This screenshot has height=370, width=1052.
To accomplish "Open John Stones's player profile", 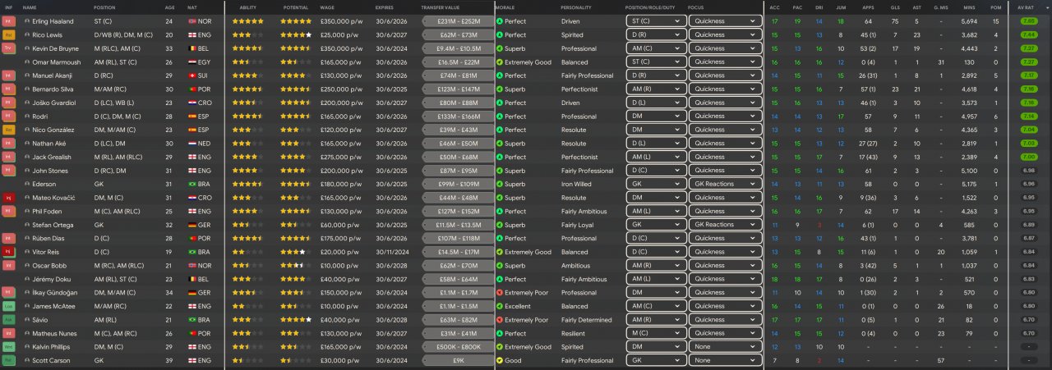I will point(50,170).
